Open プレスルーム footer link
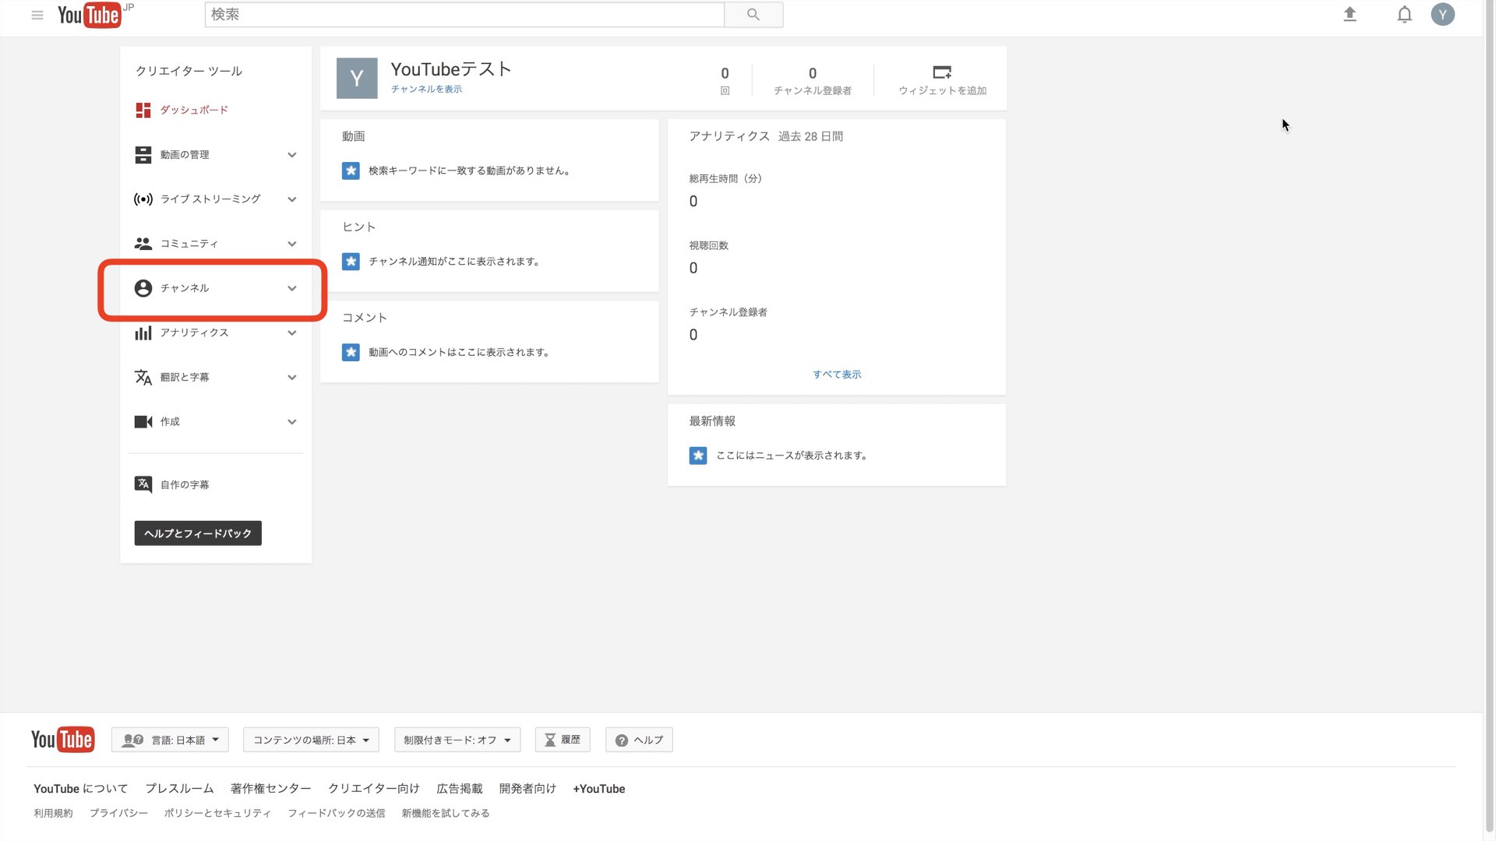This screenshot has width=1496, height=841. tap(179, 789)
